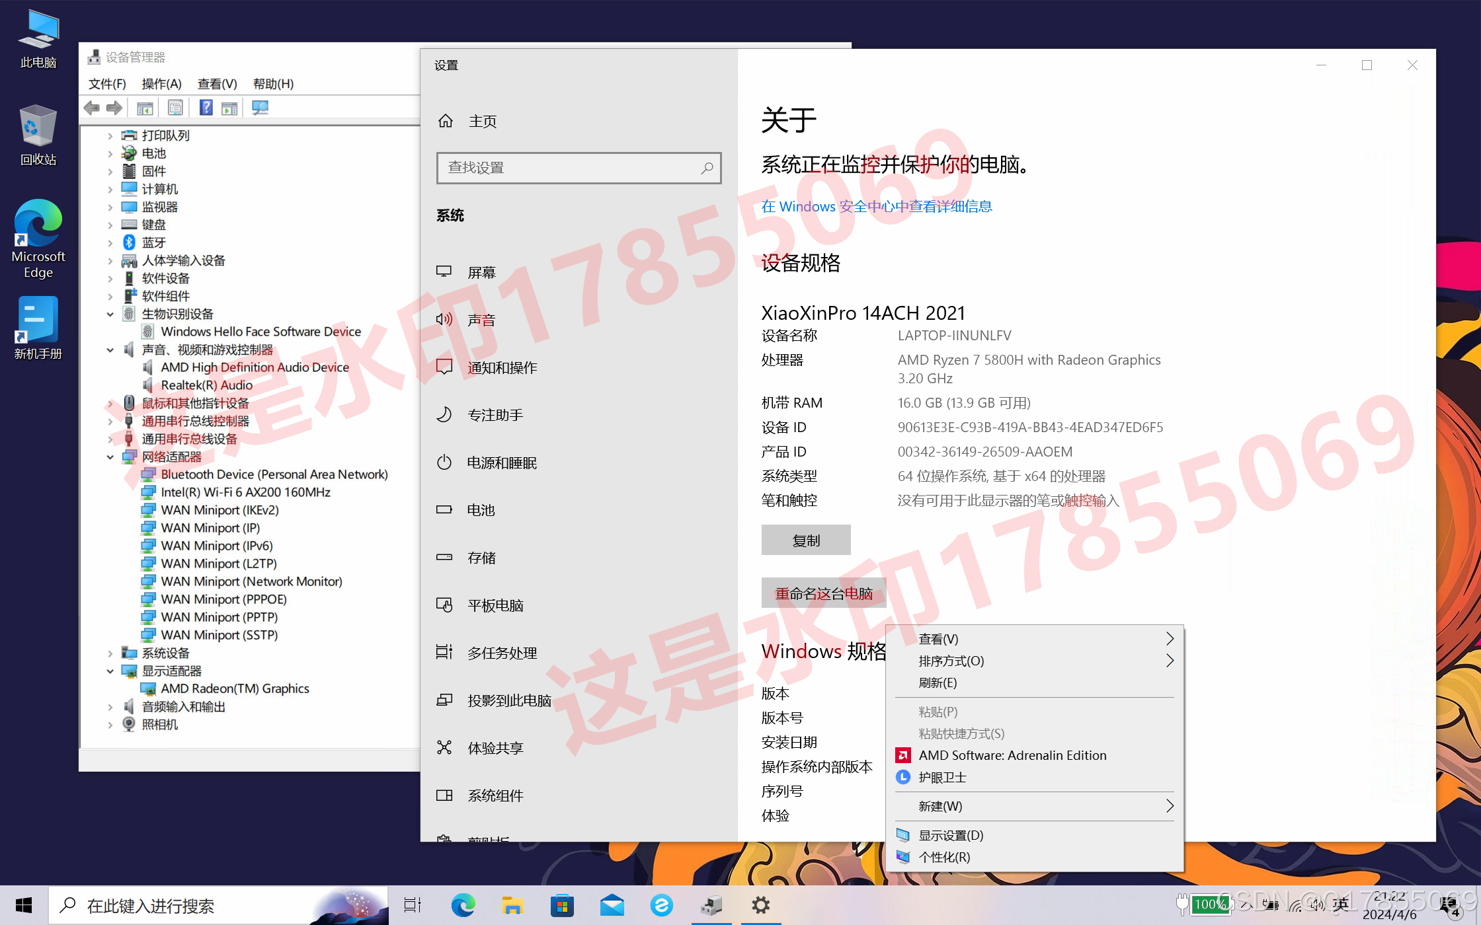The width and height of the screenshot is (1481, 925).
Task: Expand the 蓝牙 device category
Action: click(110, 243)
